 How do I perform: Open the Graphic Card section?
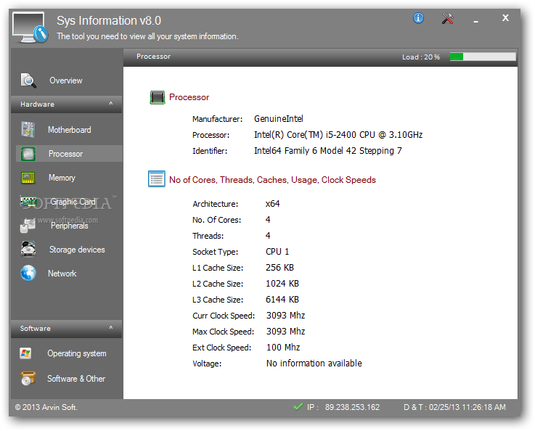point(73,202)
